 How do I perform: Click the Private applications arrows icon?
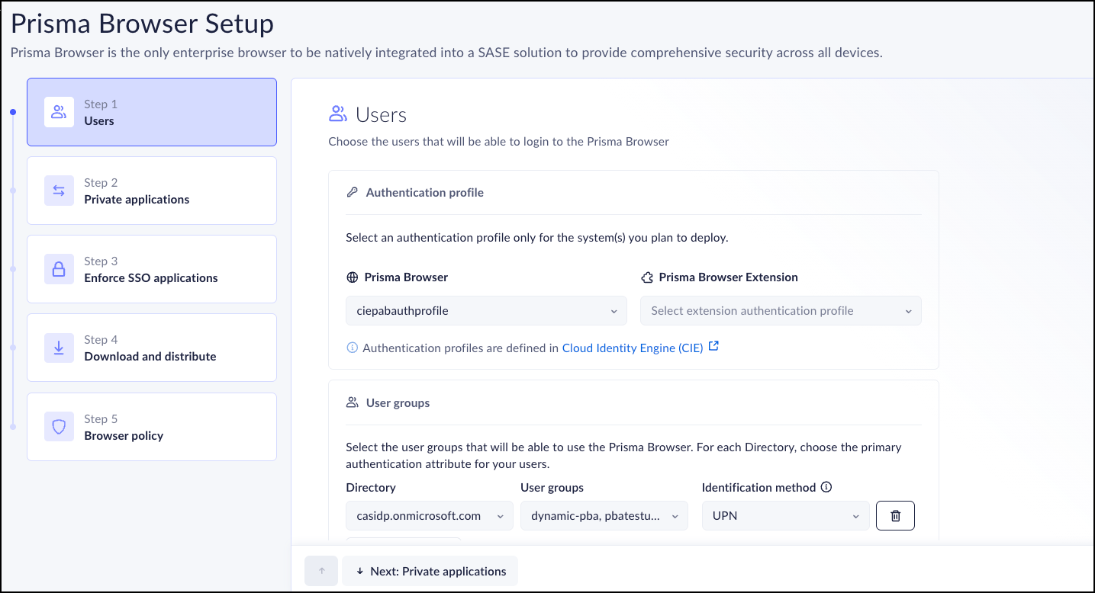(x=59, y=191)
